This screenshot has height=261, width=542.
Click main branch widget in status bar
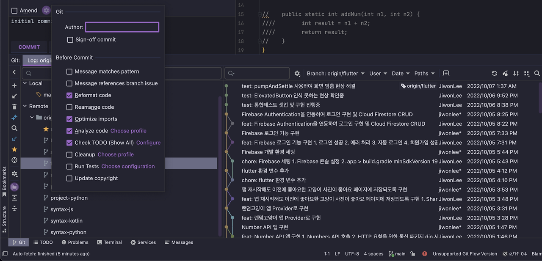[397, 254]
